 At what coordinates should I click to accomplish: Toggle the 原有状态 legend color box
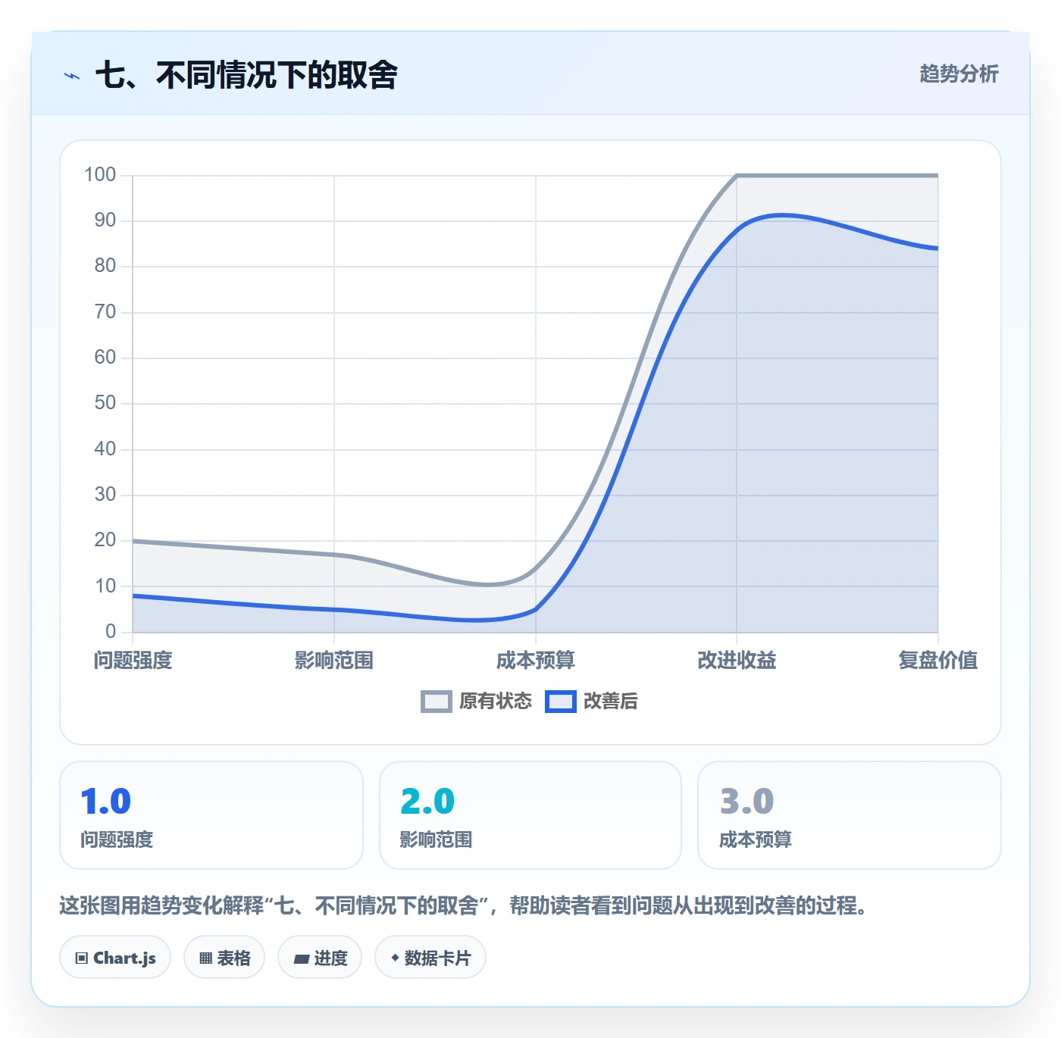[437, 702]
